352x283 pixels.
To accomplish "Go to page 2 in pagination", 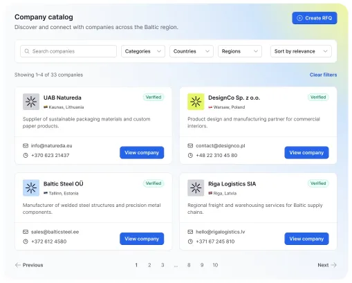I will pos(149,265).
